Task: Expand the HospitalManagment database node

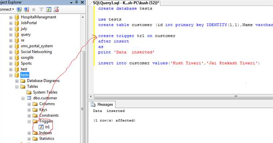Action: (11, 17)
